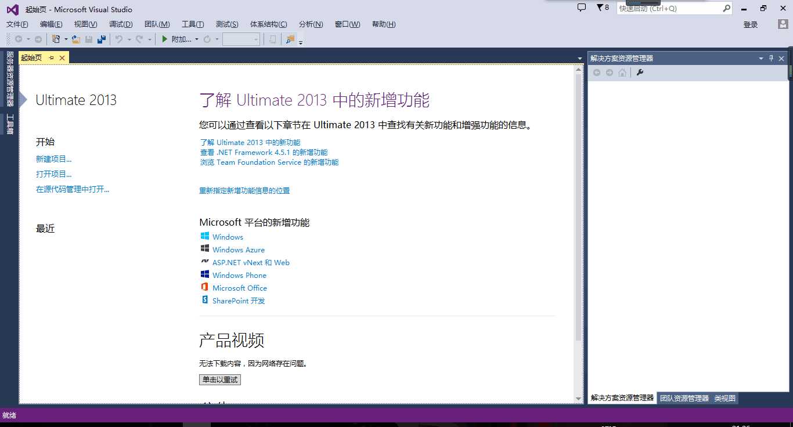Click the 登录 sign-in link

pos(751,24)
